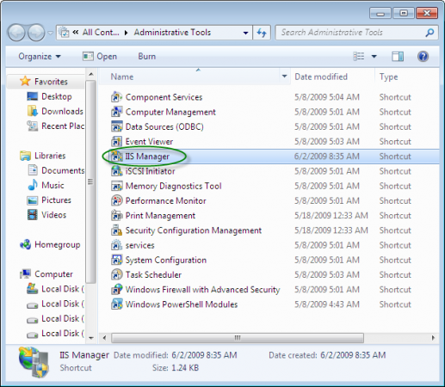Open the help question mark icon

[x=423, y=57]
